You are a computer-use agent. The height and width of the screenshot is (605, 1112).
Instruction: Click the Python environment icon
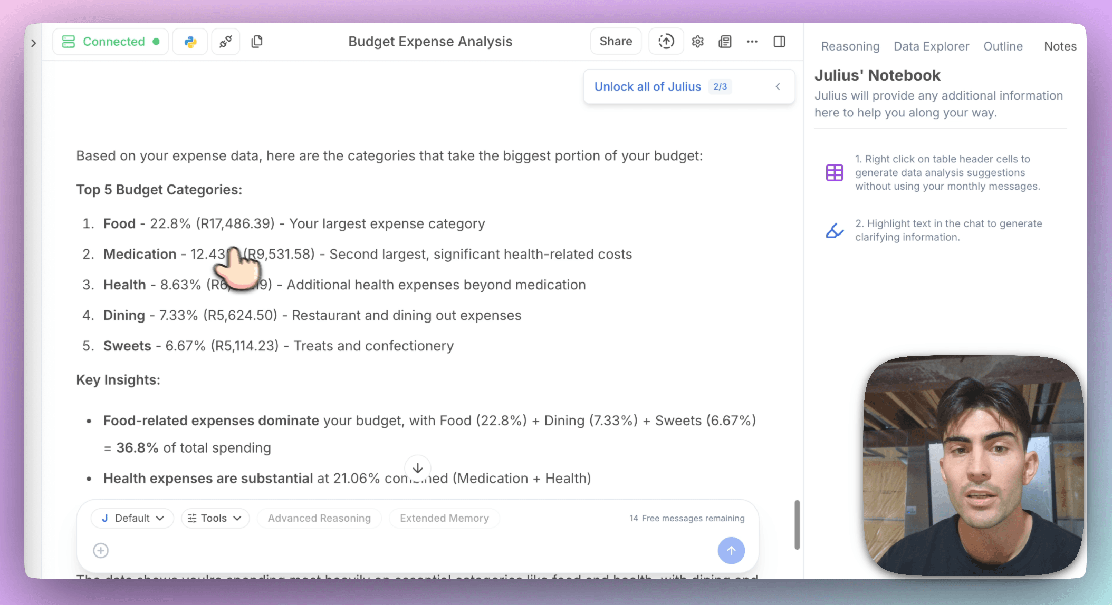click(x=189, y=41)
